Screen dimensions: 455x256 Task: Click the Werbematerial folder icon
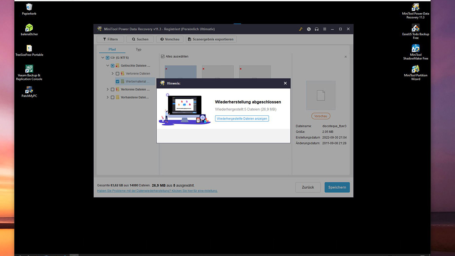coord(122,82)
